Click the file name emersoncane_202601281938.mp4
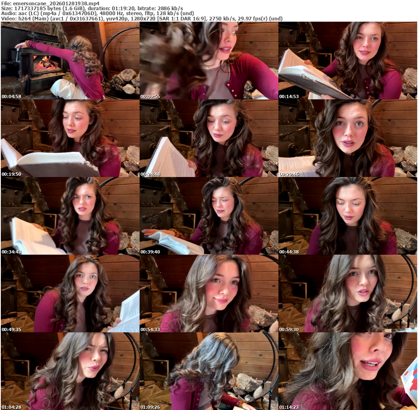Image resolution: width=418 pixels, height=410 pixels. tap(56, 3)
